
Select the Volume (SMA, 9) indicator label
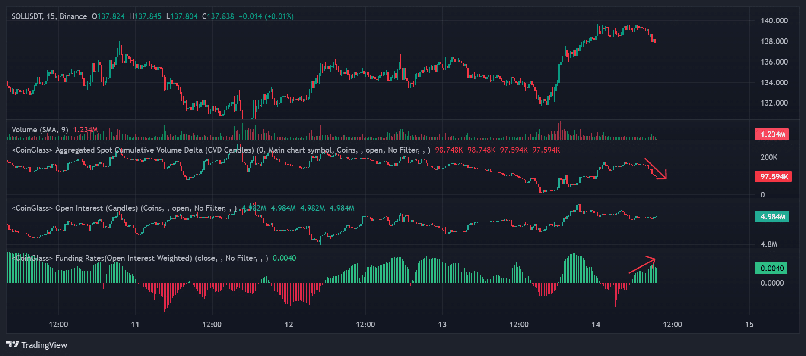pyautogui.click(x=40, y=130)
